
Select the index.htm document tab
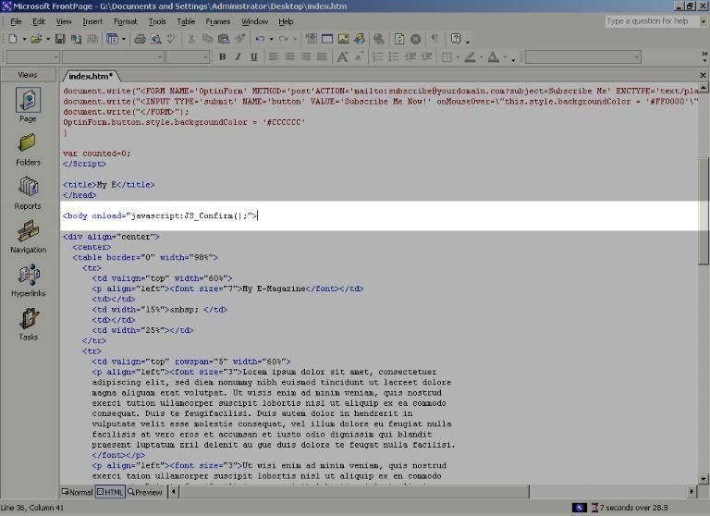(x=91, y=76)
